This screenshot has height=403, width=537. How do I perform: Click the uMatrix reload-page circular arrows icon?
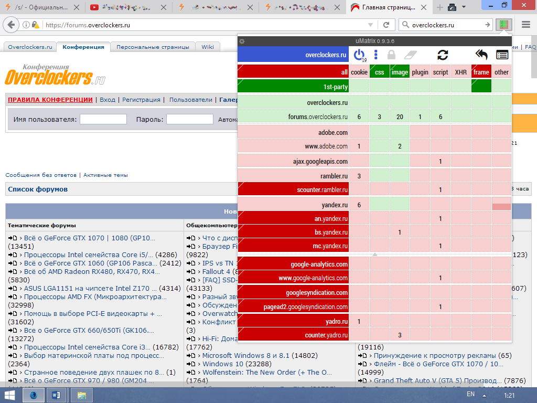(443, 55)
